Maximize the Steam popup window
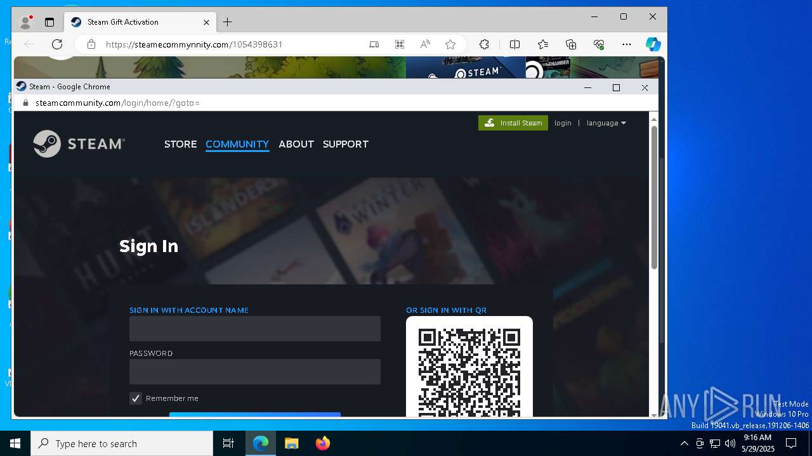The height and width of the screenshot is (456, 812). tap(616, 87)
